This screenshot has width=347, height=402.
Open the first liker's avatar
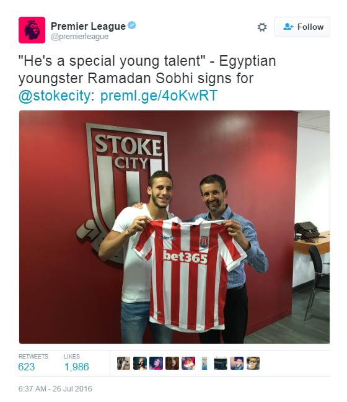pyautogui.click(x=124, y=363)
